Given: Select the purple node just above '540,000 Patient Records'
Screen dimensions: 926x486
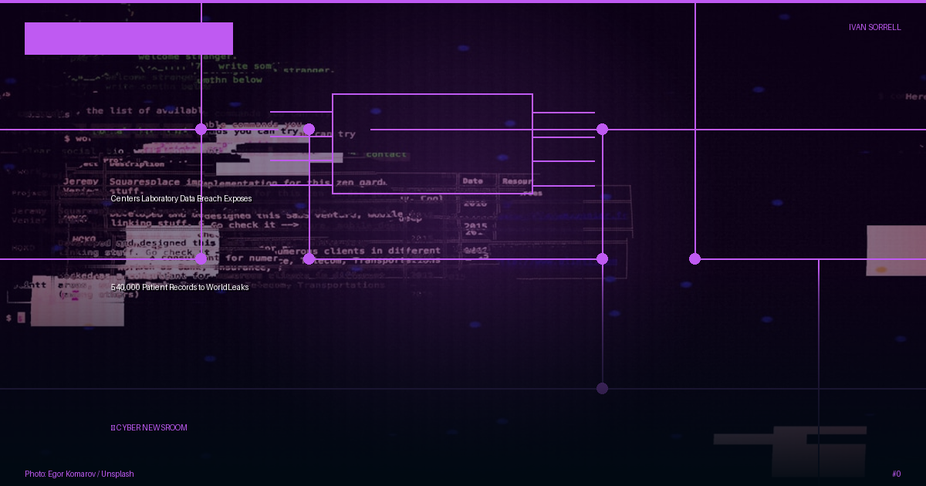Looking at the screenshot, I should pyautogui.click(x=201, y=258).
